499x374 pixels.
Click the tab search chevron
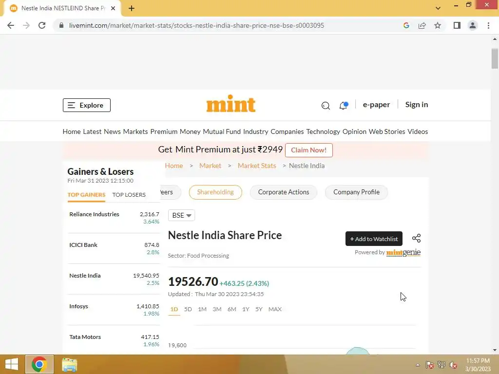(438, 8)
